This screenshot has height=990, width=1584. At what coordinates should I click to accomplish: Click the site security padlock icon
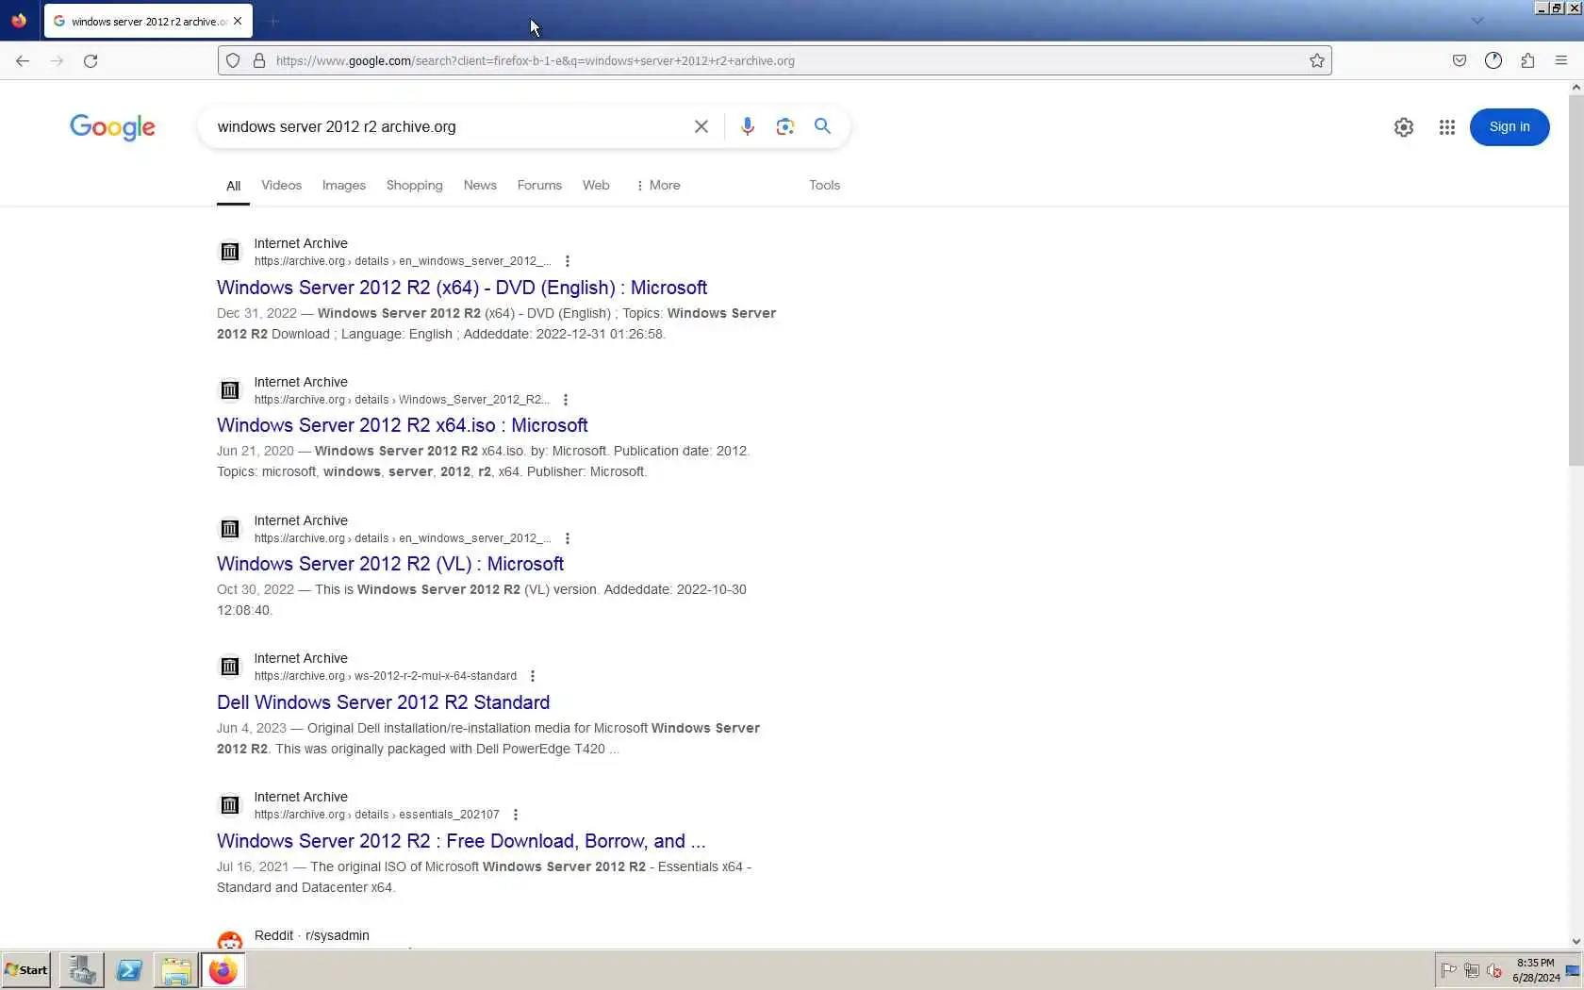coord(259,60)
